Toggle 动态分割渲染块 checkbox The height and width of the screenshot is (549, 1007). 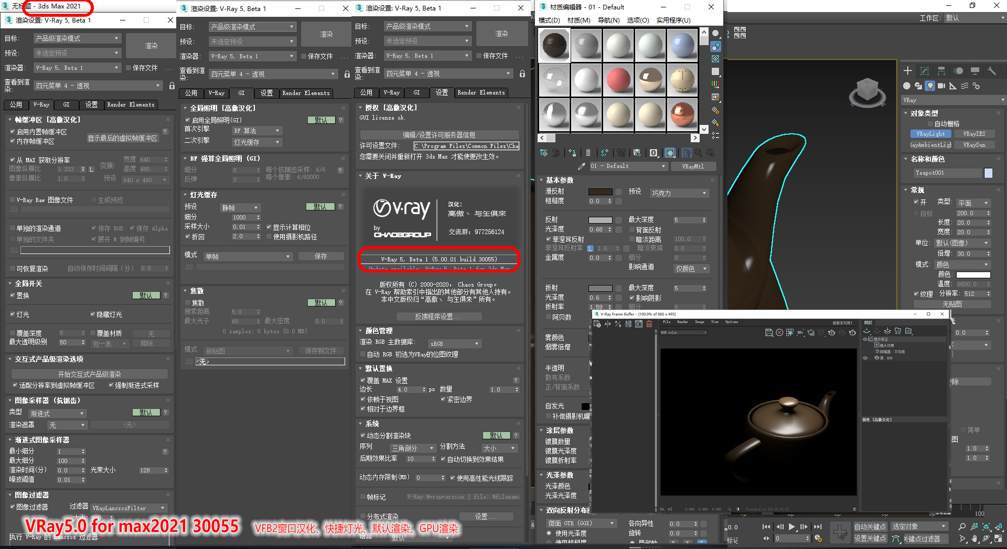[x=363, y=436]
